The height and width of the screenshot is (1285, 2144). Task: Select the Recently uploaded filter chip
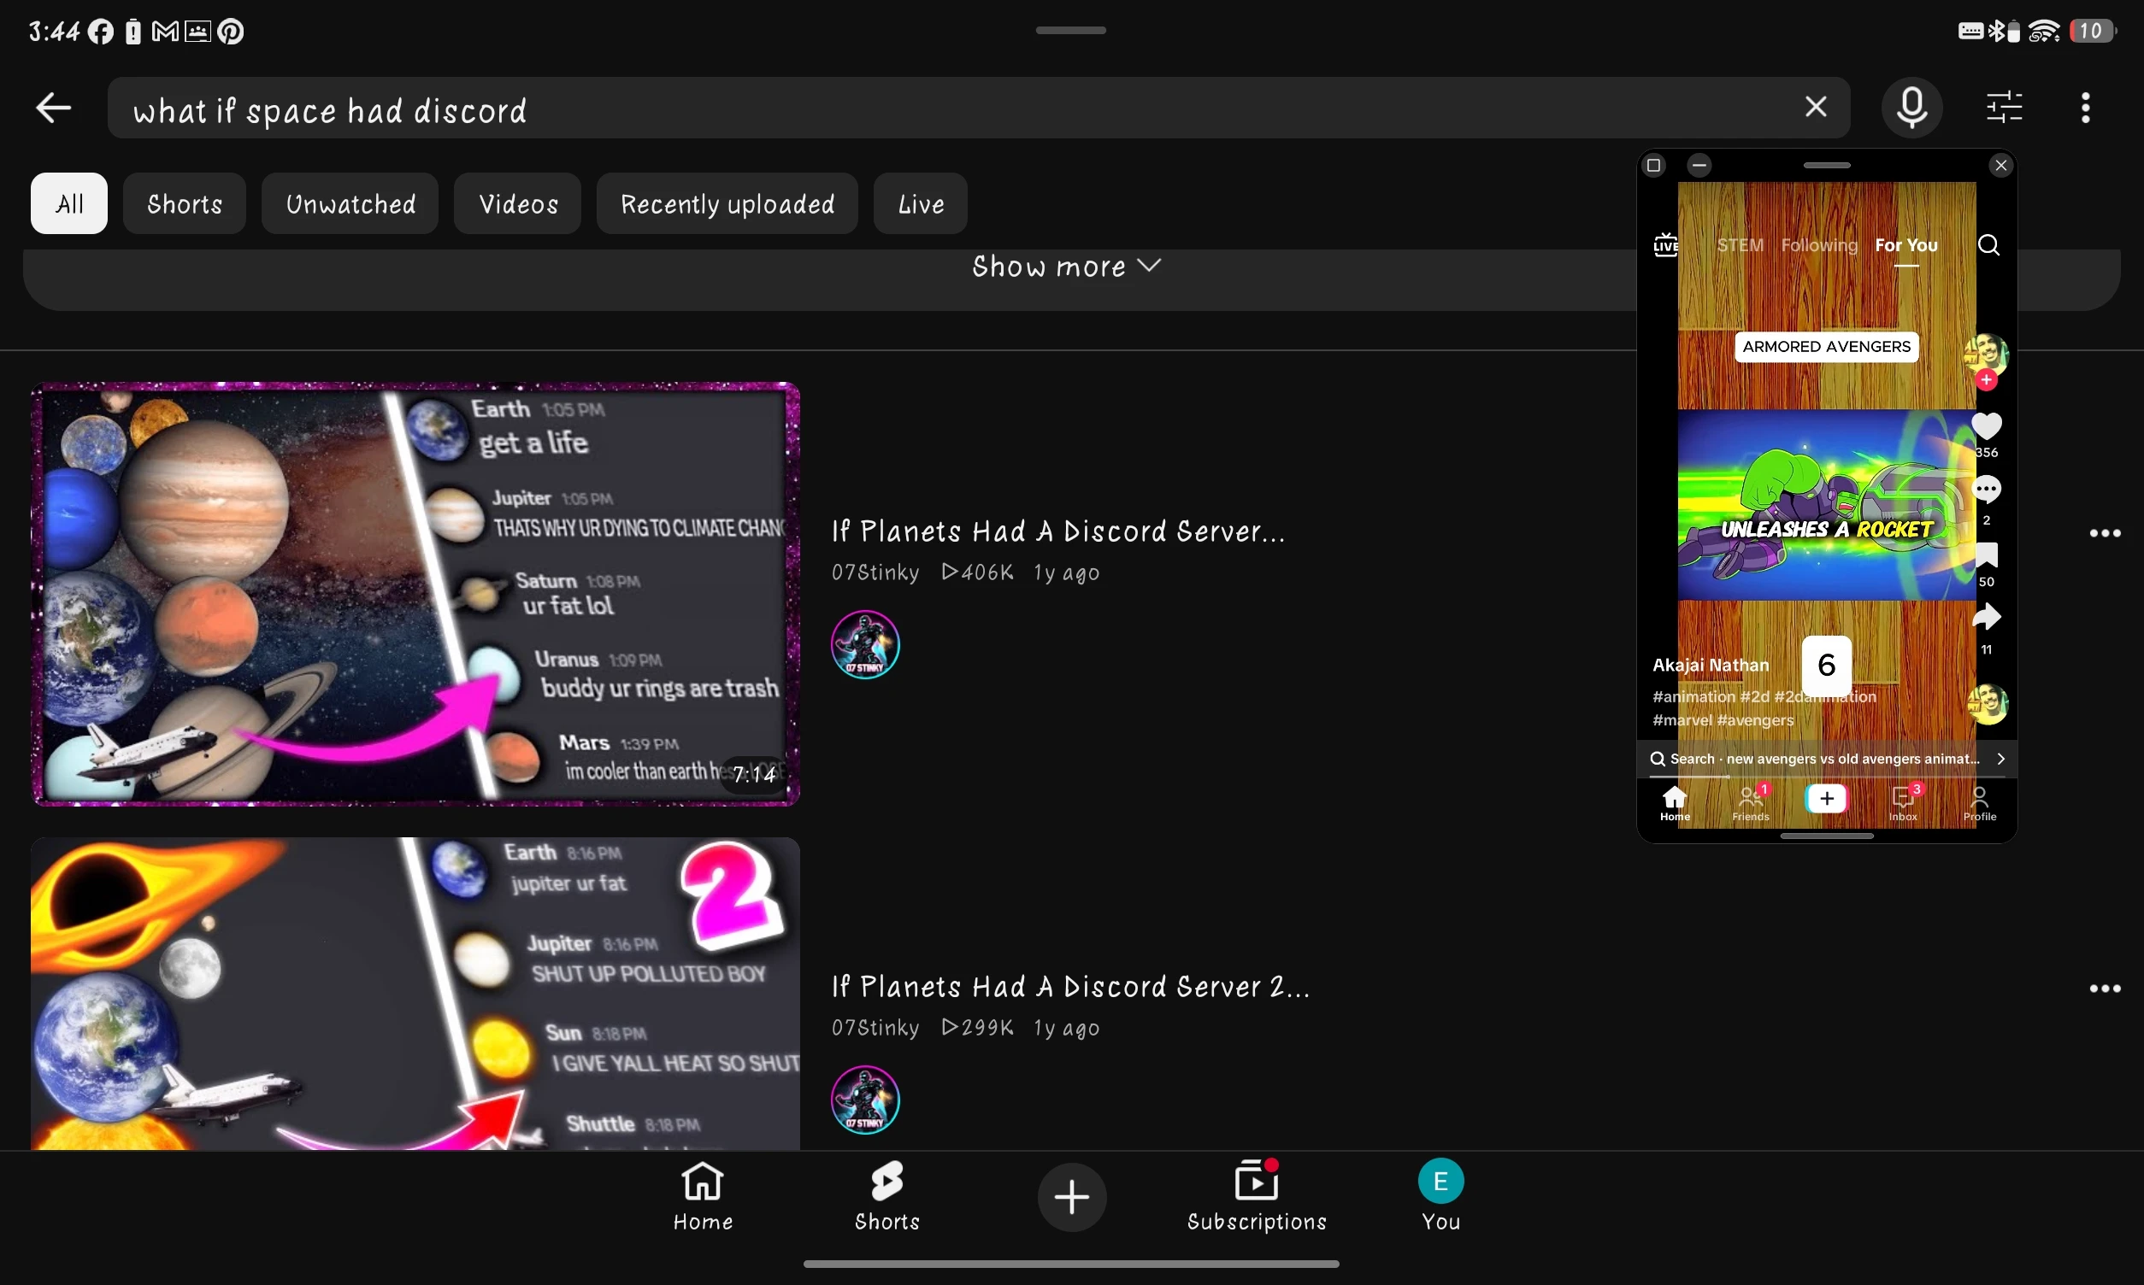727,203
